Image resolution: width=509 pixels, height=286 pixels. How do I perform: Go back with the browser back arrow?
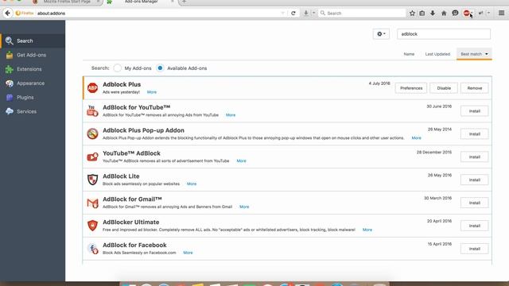(x=8, y=14)
